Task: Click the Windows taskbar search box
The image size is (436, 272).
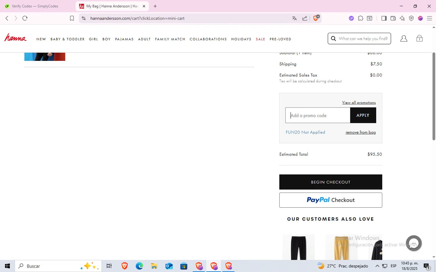Action: point(58,266)
